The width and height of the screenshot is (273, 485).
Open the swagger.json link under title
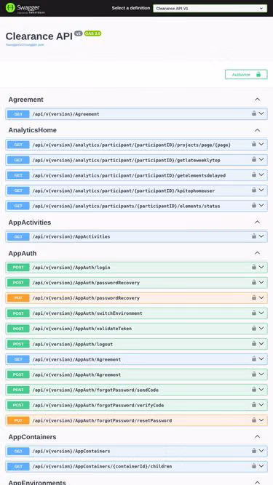25,45
